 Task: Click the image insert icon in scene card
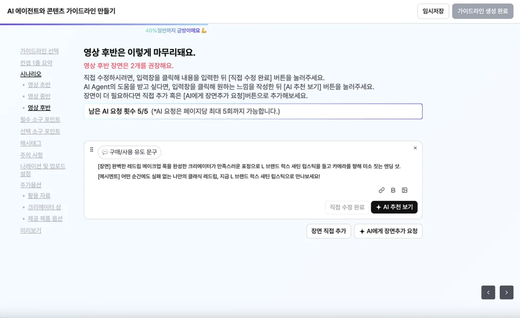click(404, 190)
